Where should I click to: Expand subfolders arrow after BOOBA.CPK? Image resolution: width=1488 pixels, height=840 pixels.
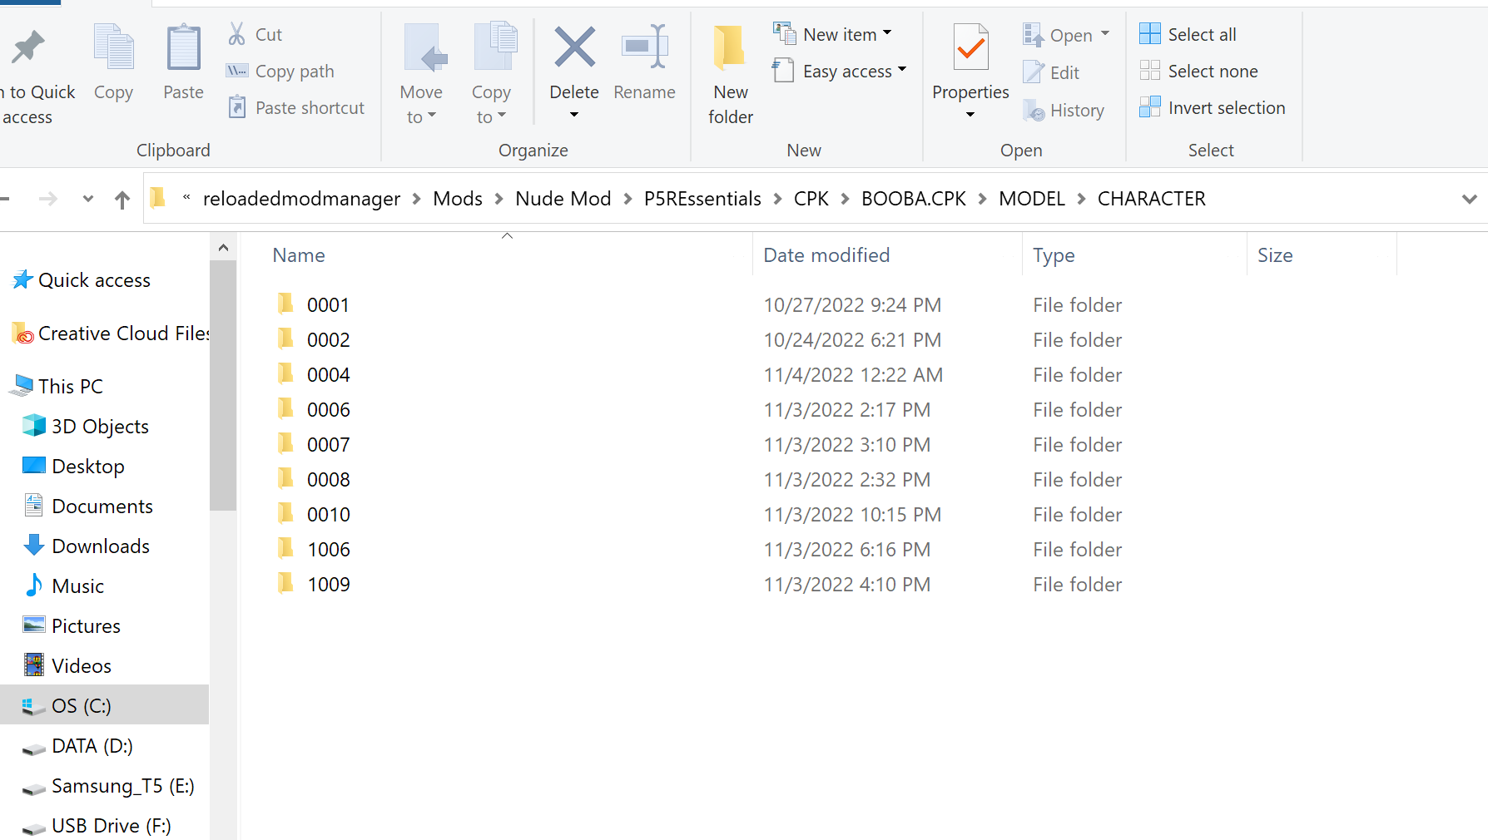(x=983, y=199)
